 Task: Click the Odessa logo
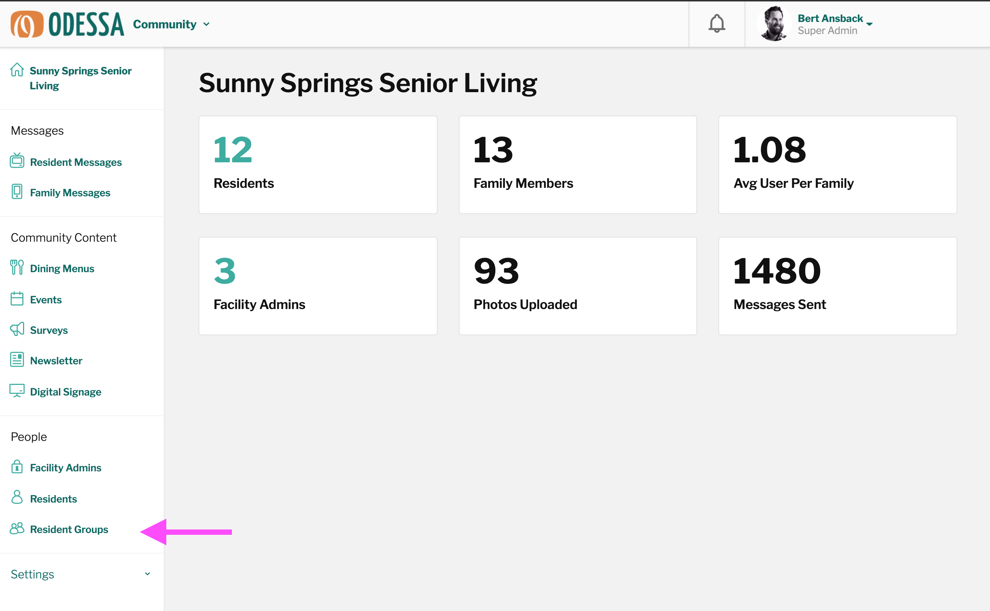point(67,24)
